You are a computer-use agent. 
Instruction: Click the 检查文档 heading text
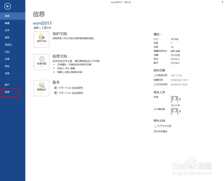[x=60, y=56]
